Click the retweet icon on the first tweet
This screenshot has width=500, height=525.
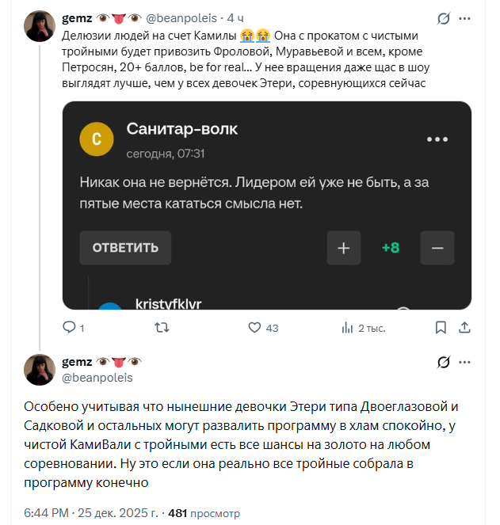click(161, 327)
